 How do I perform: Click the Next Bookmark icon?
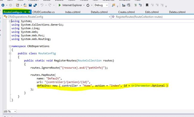pos(157,5)
